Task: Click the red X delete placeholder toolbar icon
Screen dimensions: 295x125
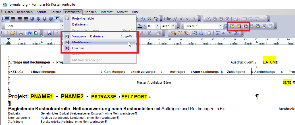Action: [245, 26]
